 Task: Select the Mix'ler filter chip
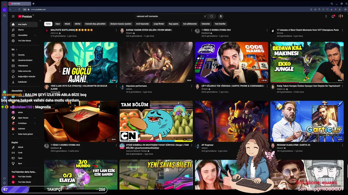(x=78, y=24)
